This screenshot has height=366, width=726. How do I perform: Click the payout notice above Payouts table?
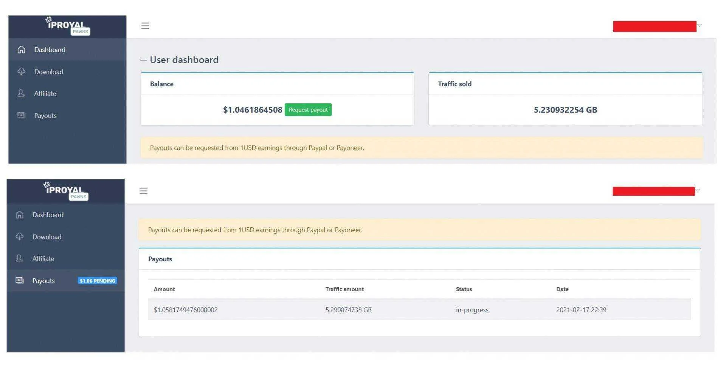[420, 230]
